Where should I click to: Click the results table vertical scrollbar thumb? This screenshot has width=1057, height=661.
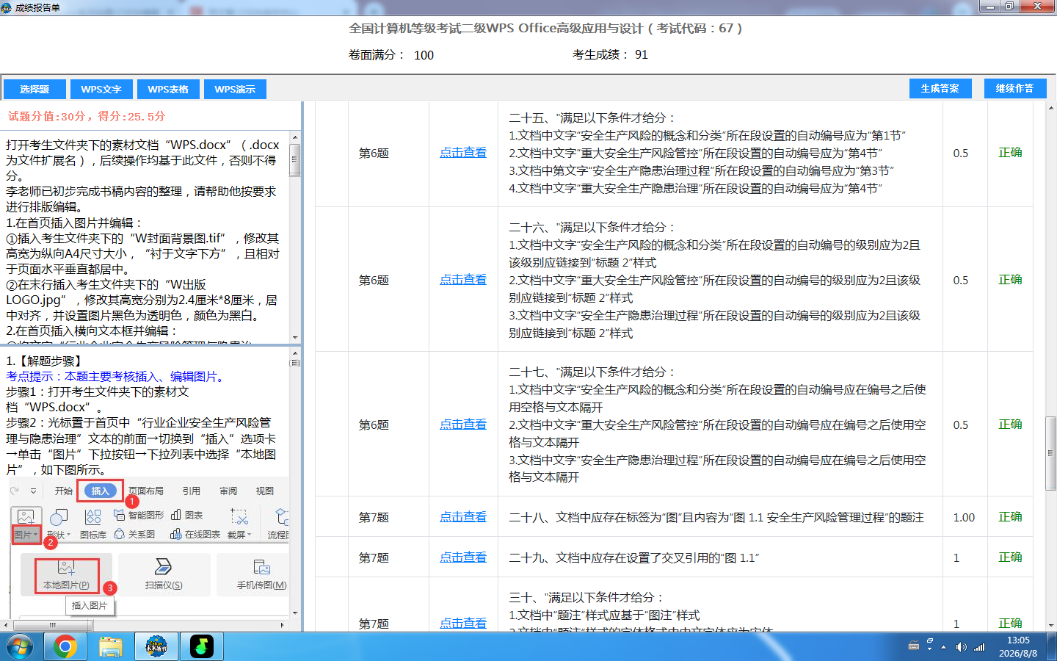[1051, 453]
